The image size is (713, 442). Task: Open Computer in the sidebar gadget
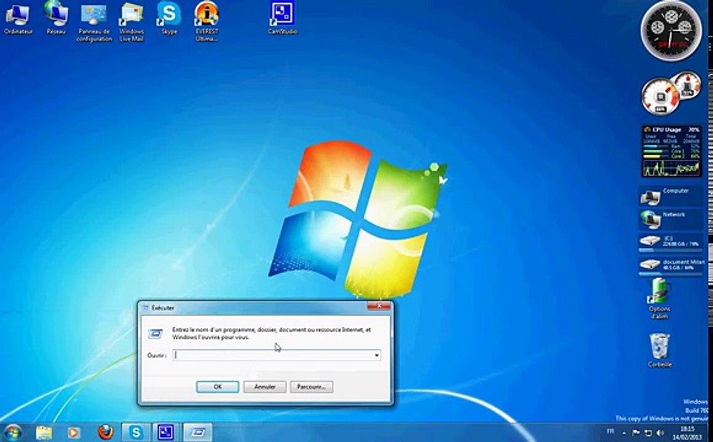[671, 196]
